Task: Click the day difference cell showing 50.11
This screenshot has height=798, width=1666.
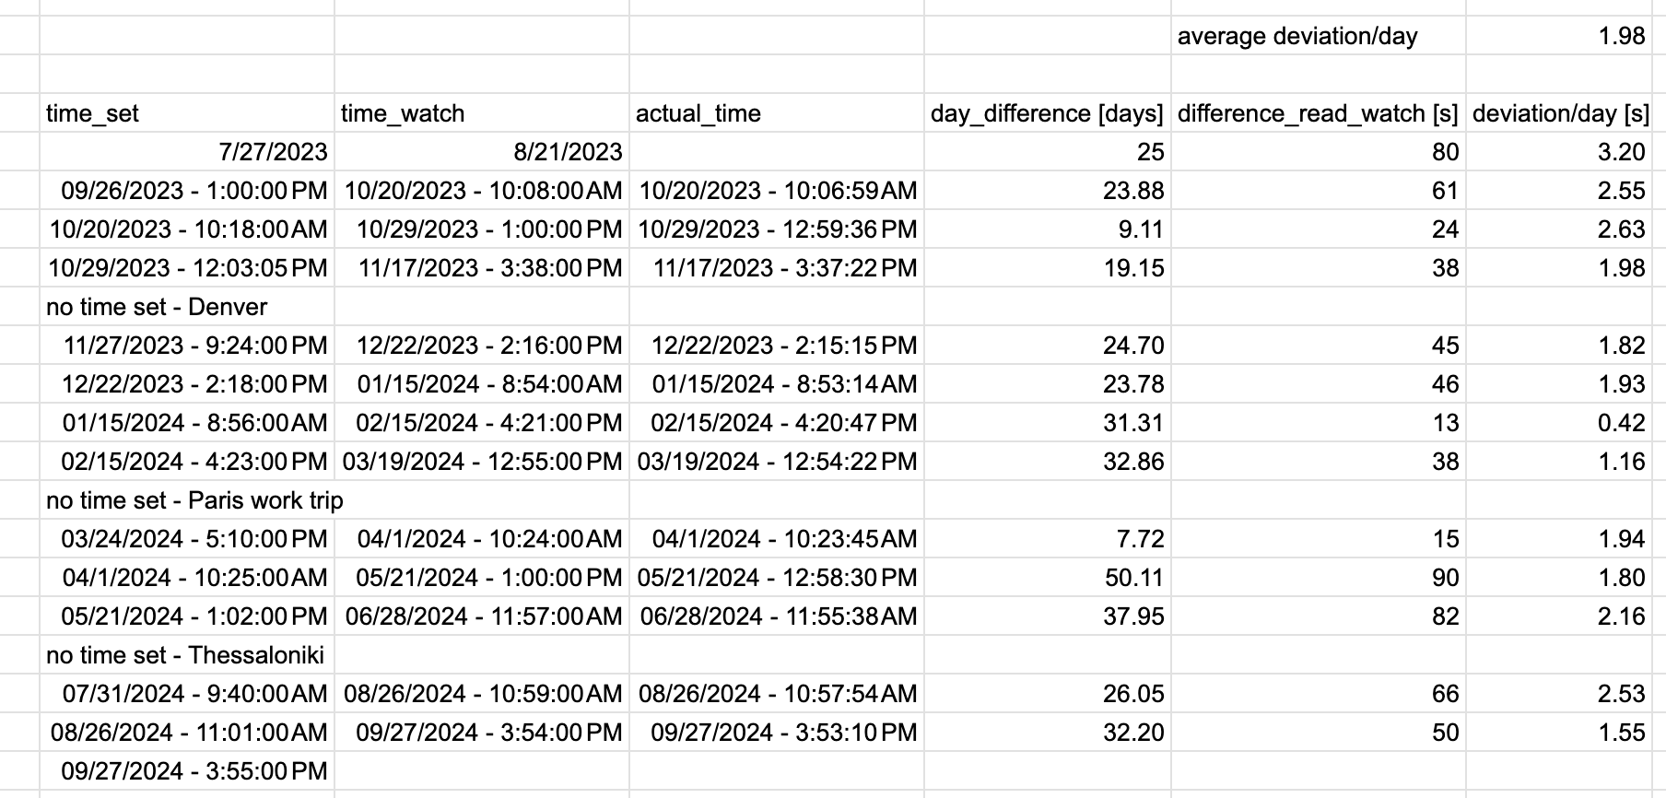Action: click(1048, 578)
